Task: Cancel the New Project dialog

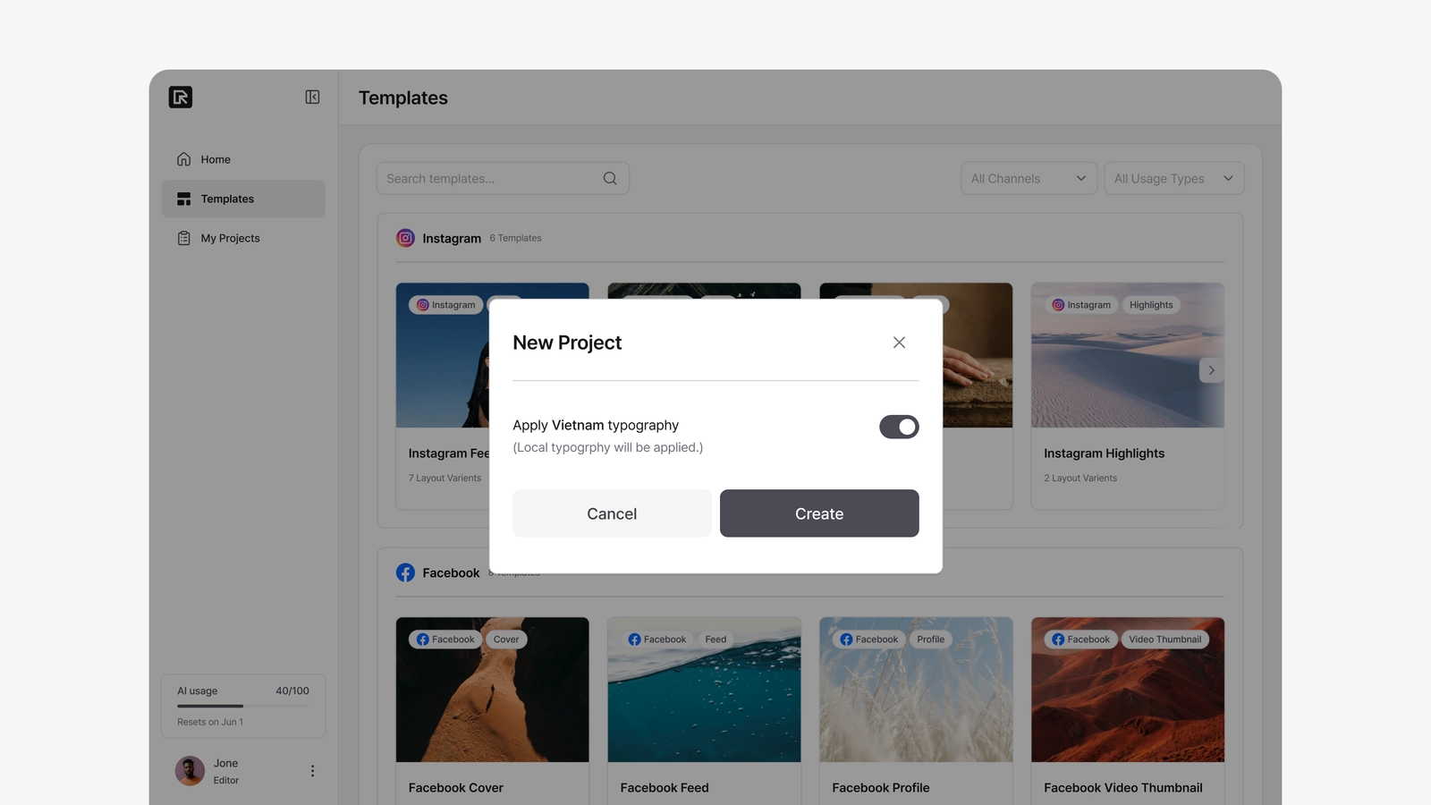Action: pyautogui.click(x=612, y=513)
